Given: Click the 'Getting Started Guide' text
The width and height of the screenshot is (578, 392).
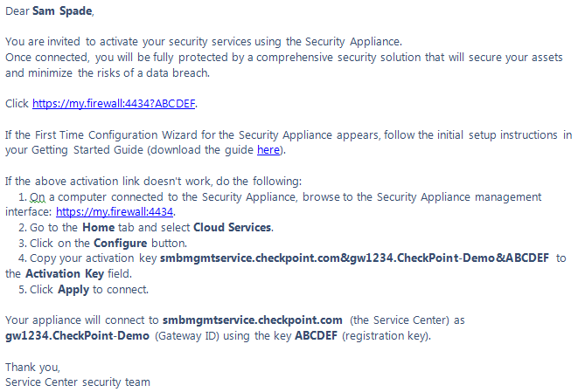Looking at the screenshot, I should 87,150.
